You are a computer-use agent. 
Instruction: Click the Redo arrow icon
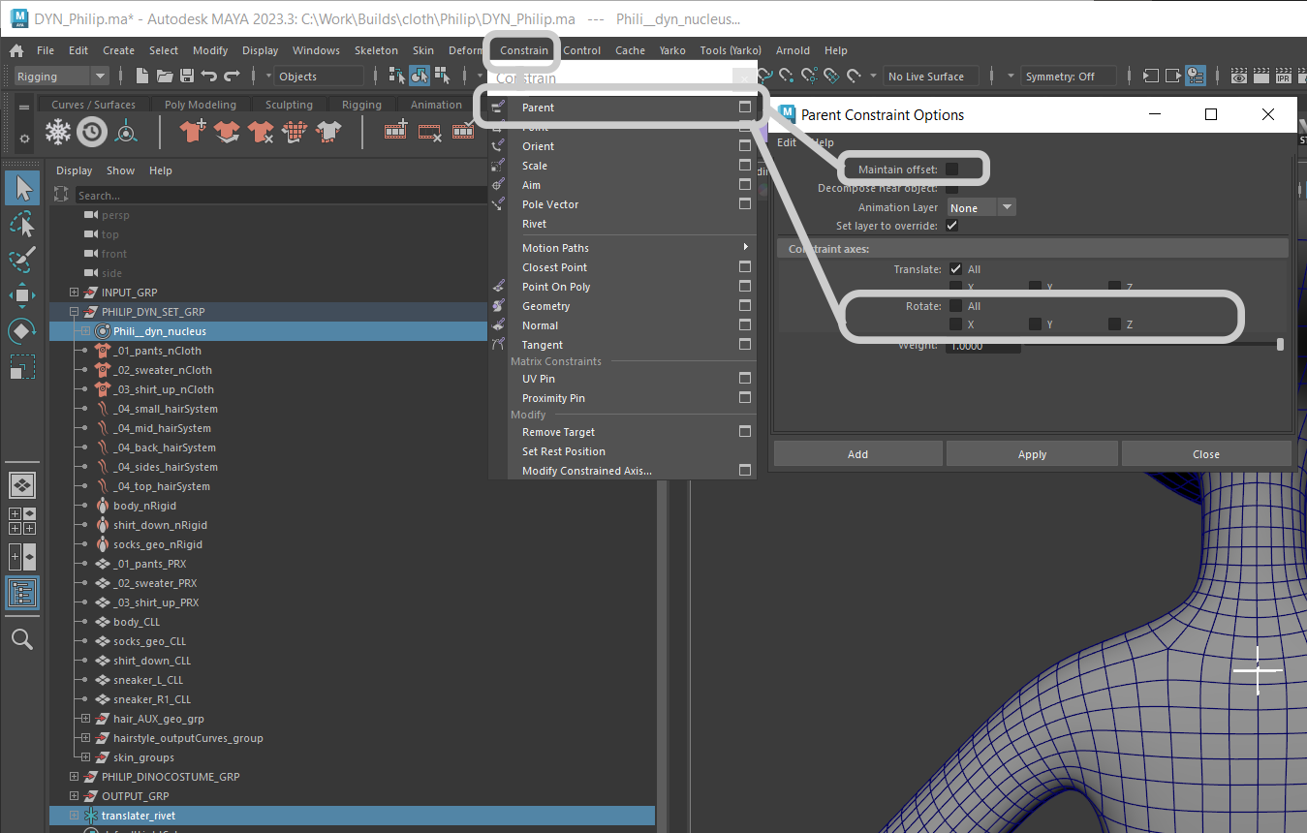tap(232, 76)
